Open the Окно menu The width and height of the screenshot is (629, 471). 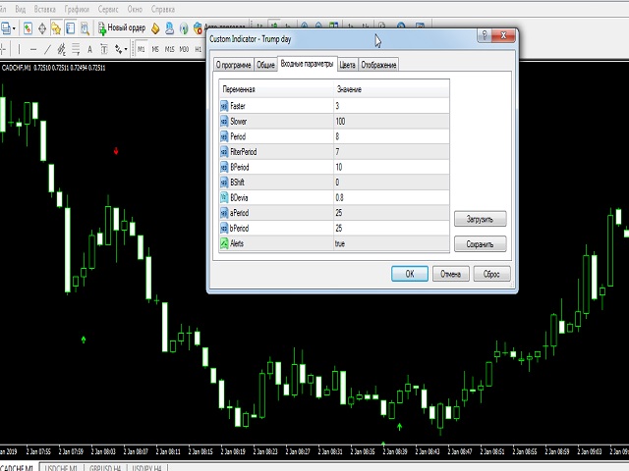tap(135, 9)
